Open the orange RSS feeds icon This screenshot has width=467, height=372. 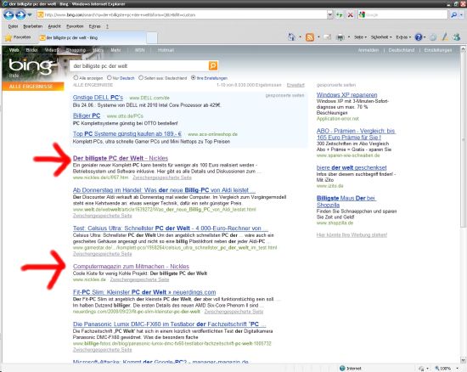(x=310, y=37)
